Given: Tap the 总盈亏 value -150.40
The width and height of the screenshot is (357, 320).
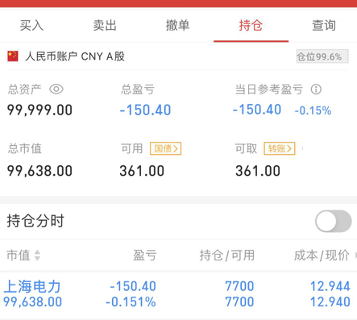Looking at the screenshot, I should pos(145,110).
